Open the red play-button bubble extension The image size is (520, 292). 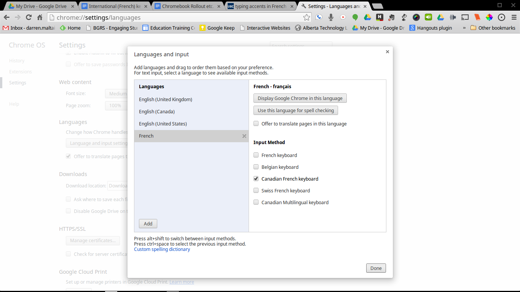coord(343,17)
